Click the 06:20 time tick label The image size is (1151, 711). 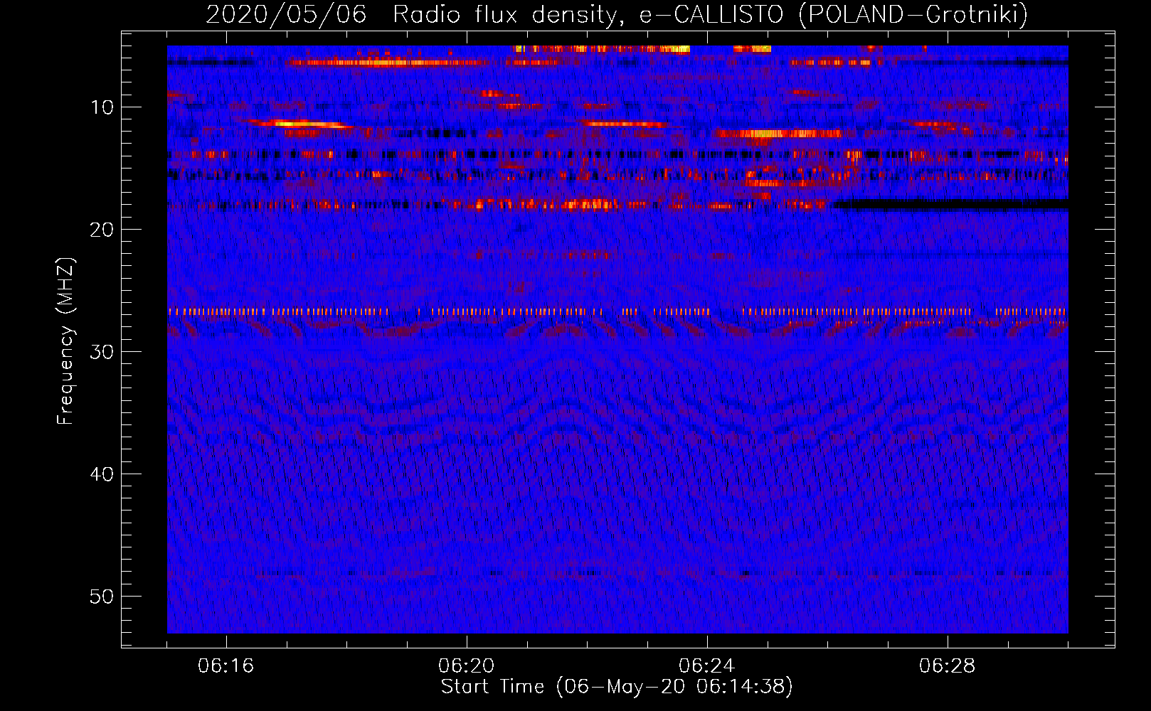467,666
